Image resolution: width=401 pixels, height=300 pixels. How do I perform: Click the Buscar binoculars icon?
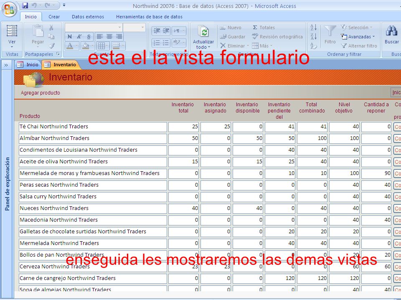(391, 30)
